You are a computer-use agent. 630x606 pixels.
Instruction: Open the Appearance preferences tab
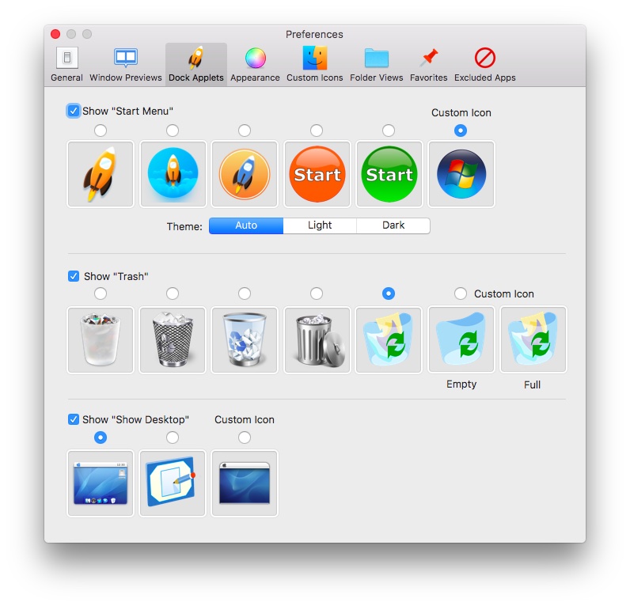[255, 64]
